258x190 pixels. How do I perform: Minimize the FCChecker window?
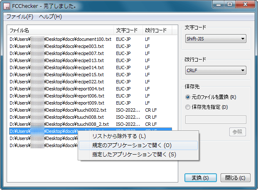(218, 5)
